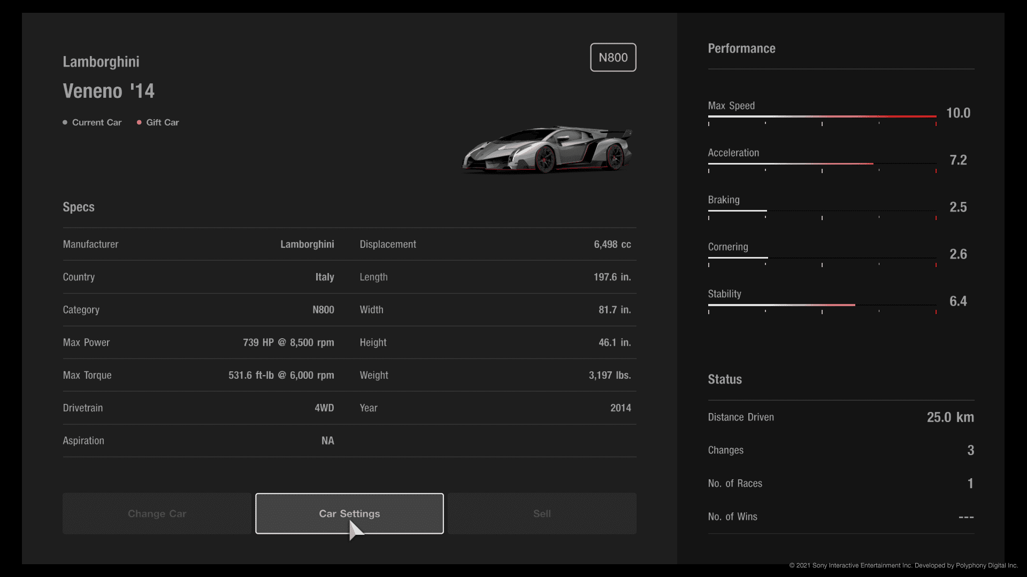Click the Length value 197.6 in.
The width and height of the screenshot is (1027, 577).
pos(612,277)
